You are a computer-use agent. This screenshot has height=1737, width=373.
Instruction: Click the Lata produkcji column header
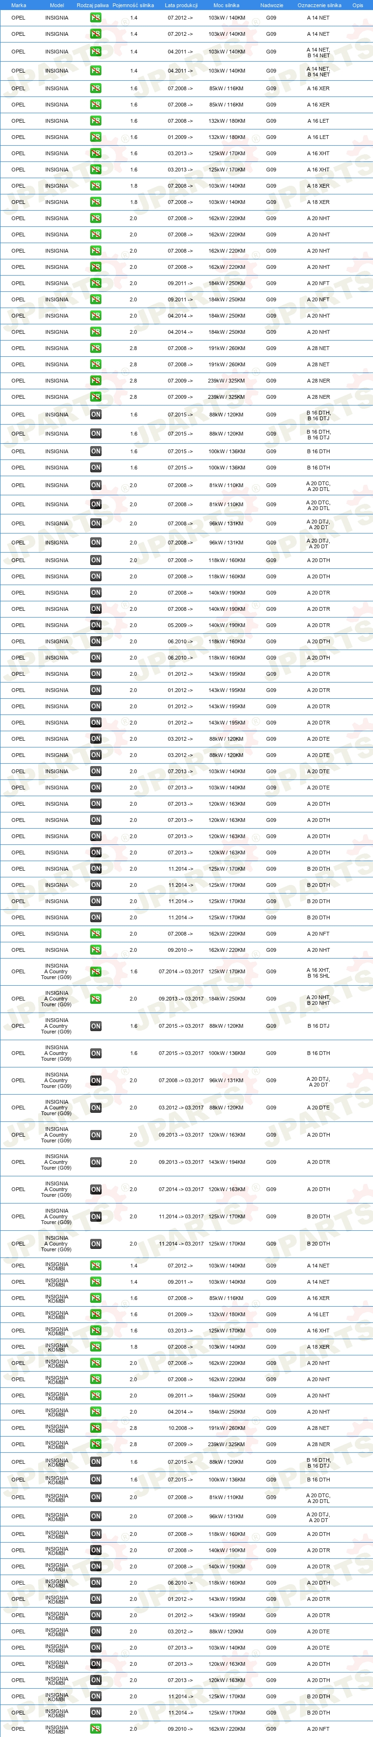point(181,5)
